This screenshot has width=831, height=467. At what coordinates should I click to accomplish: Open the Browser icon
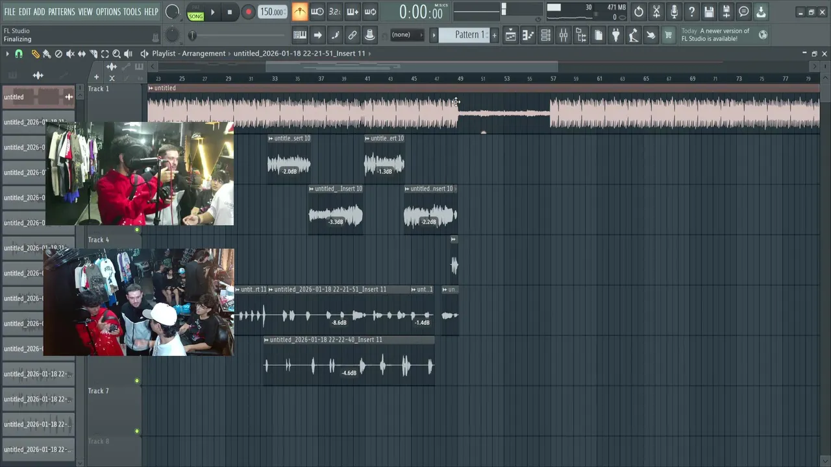pyautogui.click(x=581, y=35)
